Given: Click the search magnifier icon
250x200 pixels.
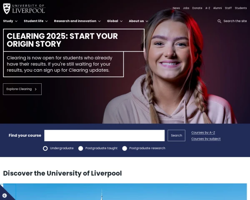Looking at the screenshot, I should (220, 21).
